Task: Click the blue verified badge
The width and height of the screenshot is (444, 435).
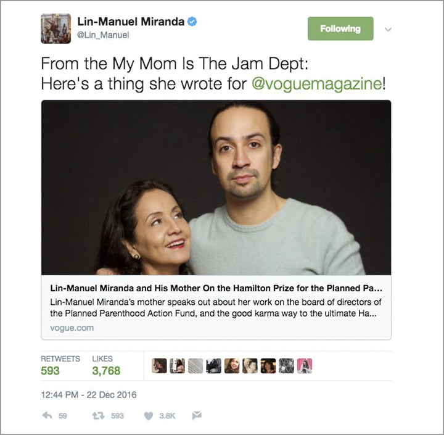Action: click(x=192, y=22)
